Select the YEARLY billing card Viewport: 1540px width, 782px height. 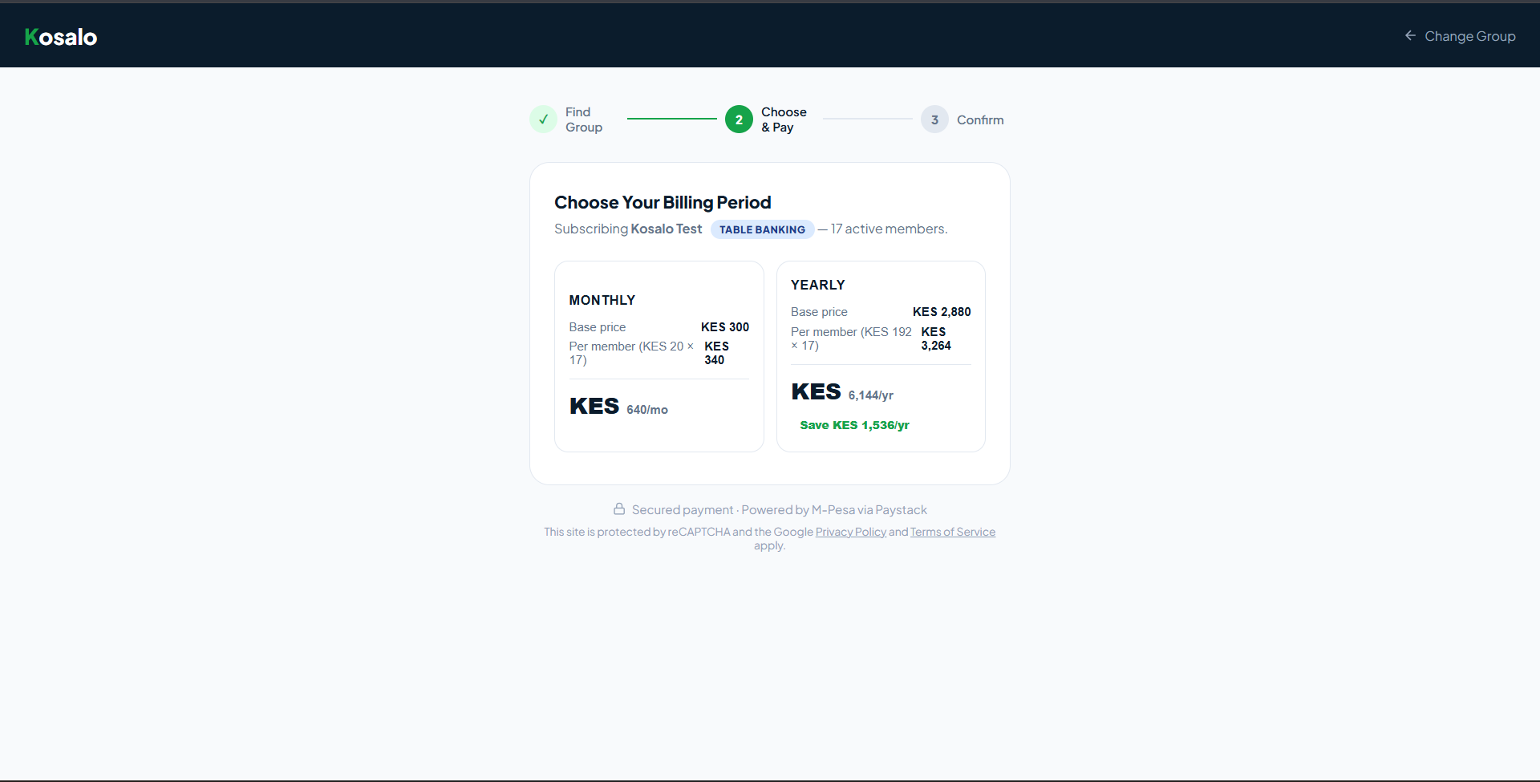click(881, 356)
